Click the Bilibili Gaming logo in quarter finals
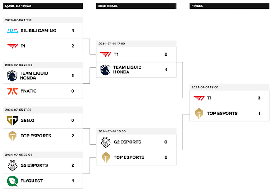The width and height of the screenshot is (272, 191). point(12,31)
